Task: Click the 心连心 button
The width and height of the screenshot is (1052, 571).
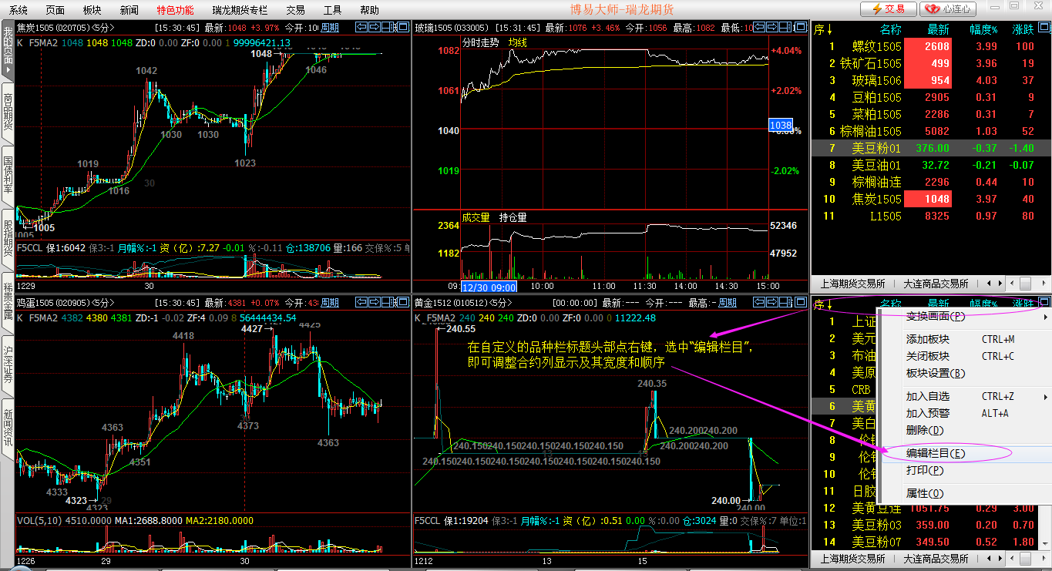Action: pos(949,9)
